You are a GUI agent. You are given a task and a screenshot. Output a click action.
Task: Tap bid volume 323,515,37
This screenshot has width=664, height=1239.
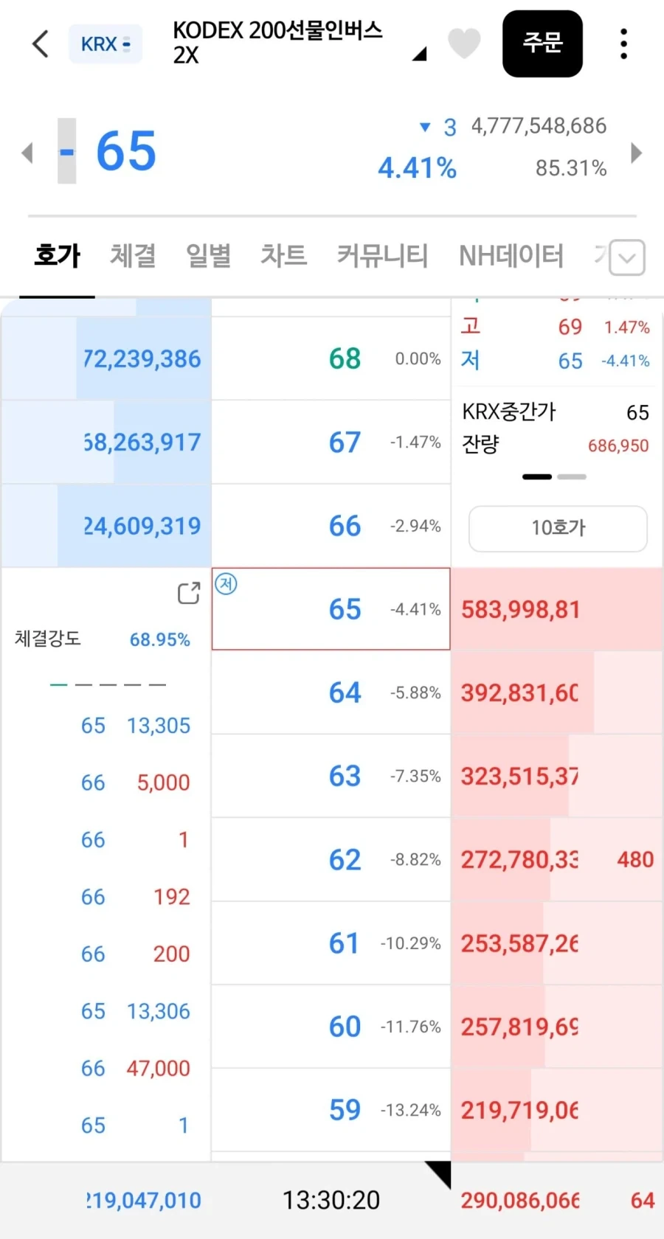tap(520, 776)
